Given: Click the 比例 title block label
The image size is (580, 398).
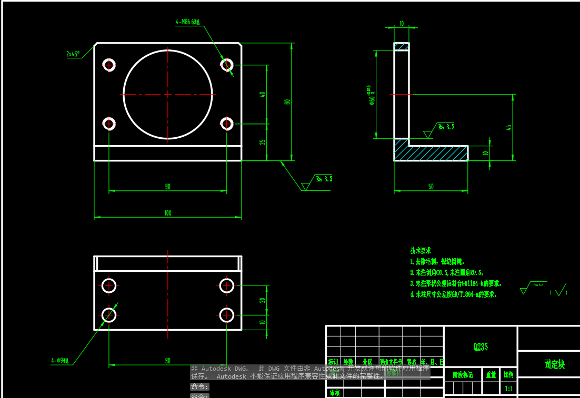Looking at the screenshot, I should 508,375.
